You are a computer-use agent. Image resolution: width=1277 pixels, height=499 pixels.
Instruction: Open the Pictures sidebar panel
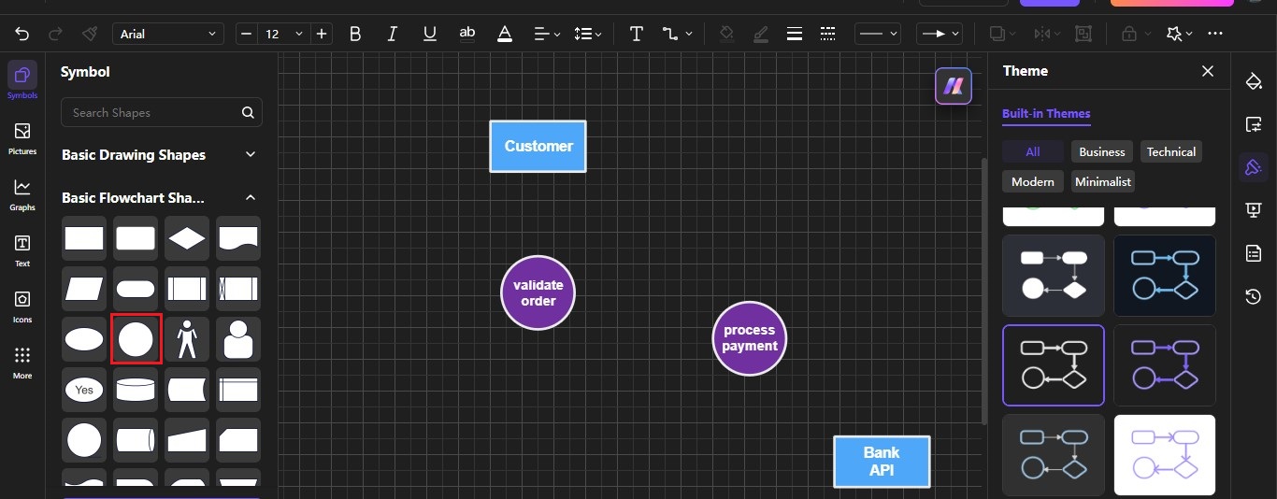[22, 137]
